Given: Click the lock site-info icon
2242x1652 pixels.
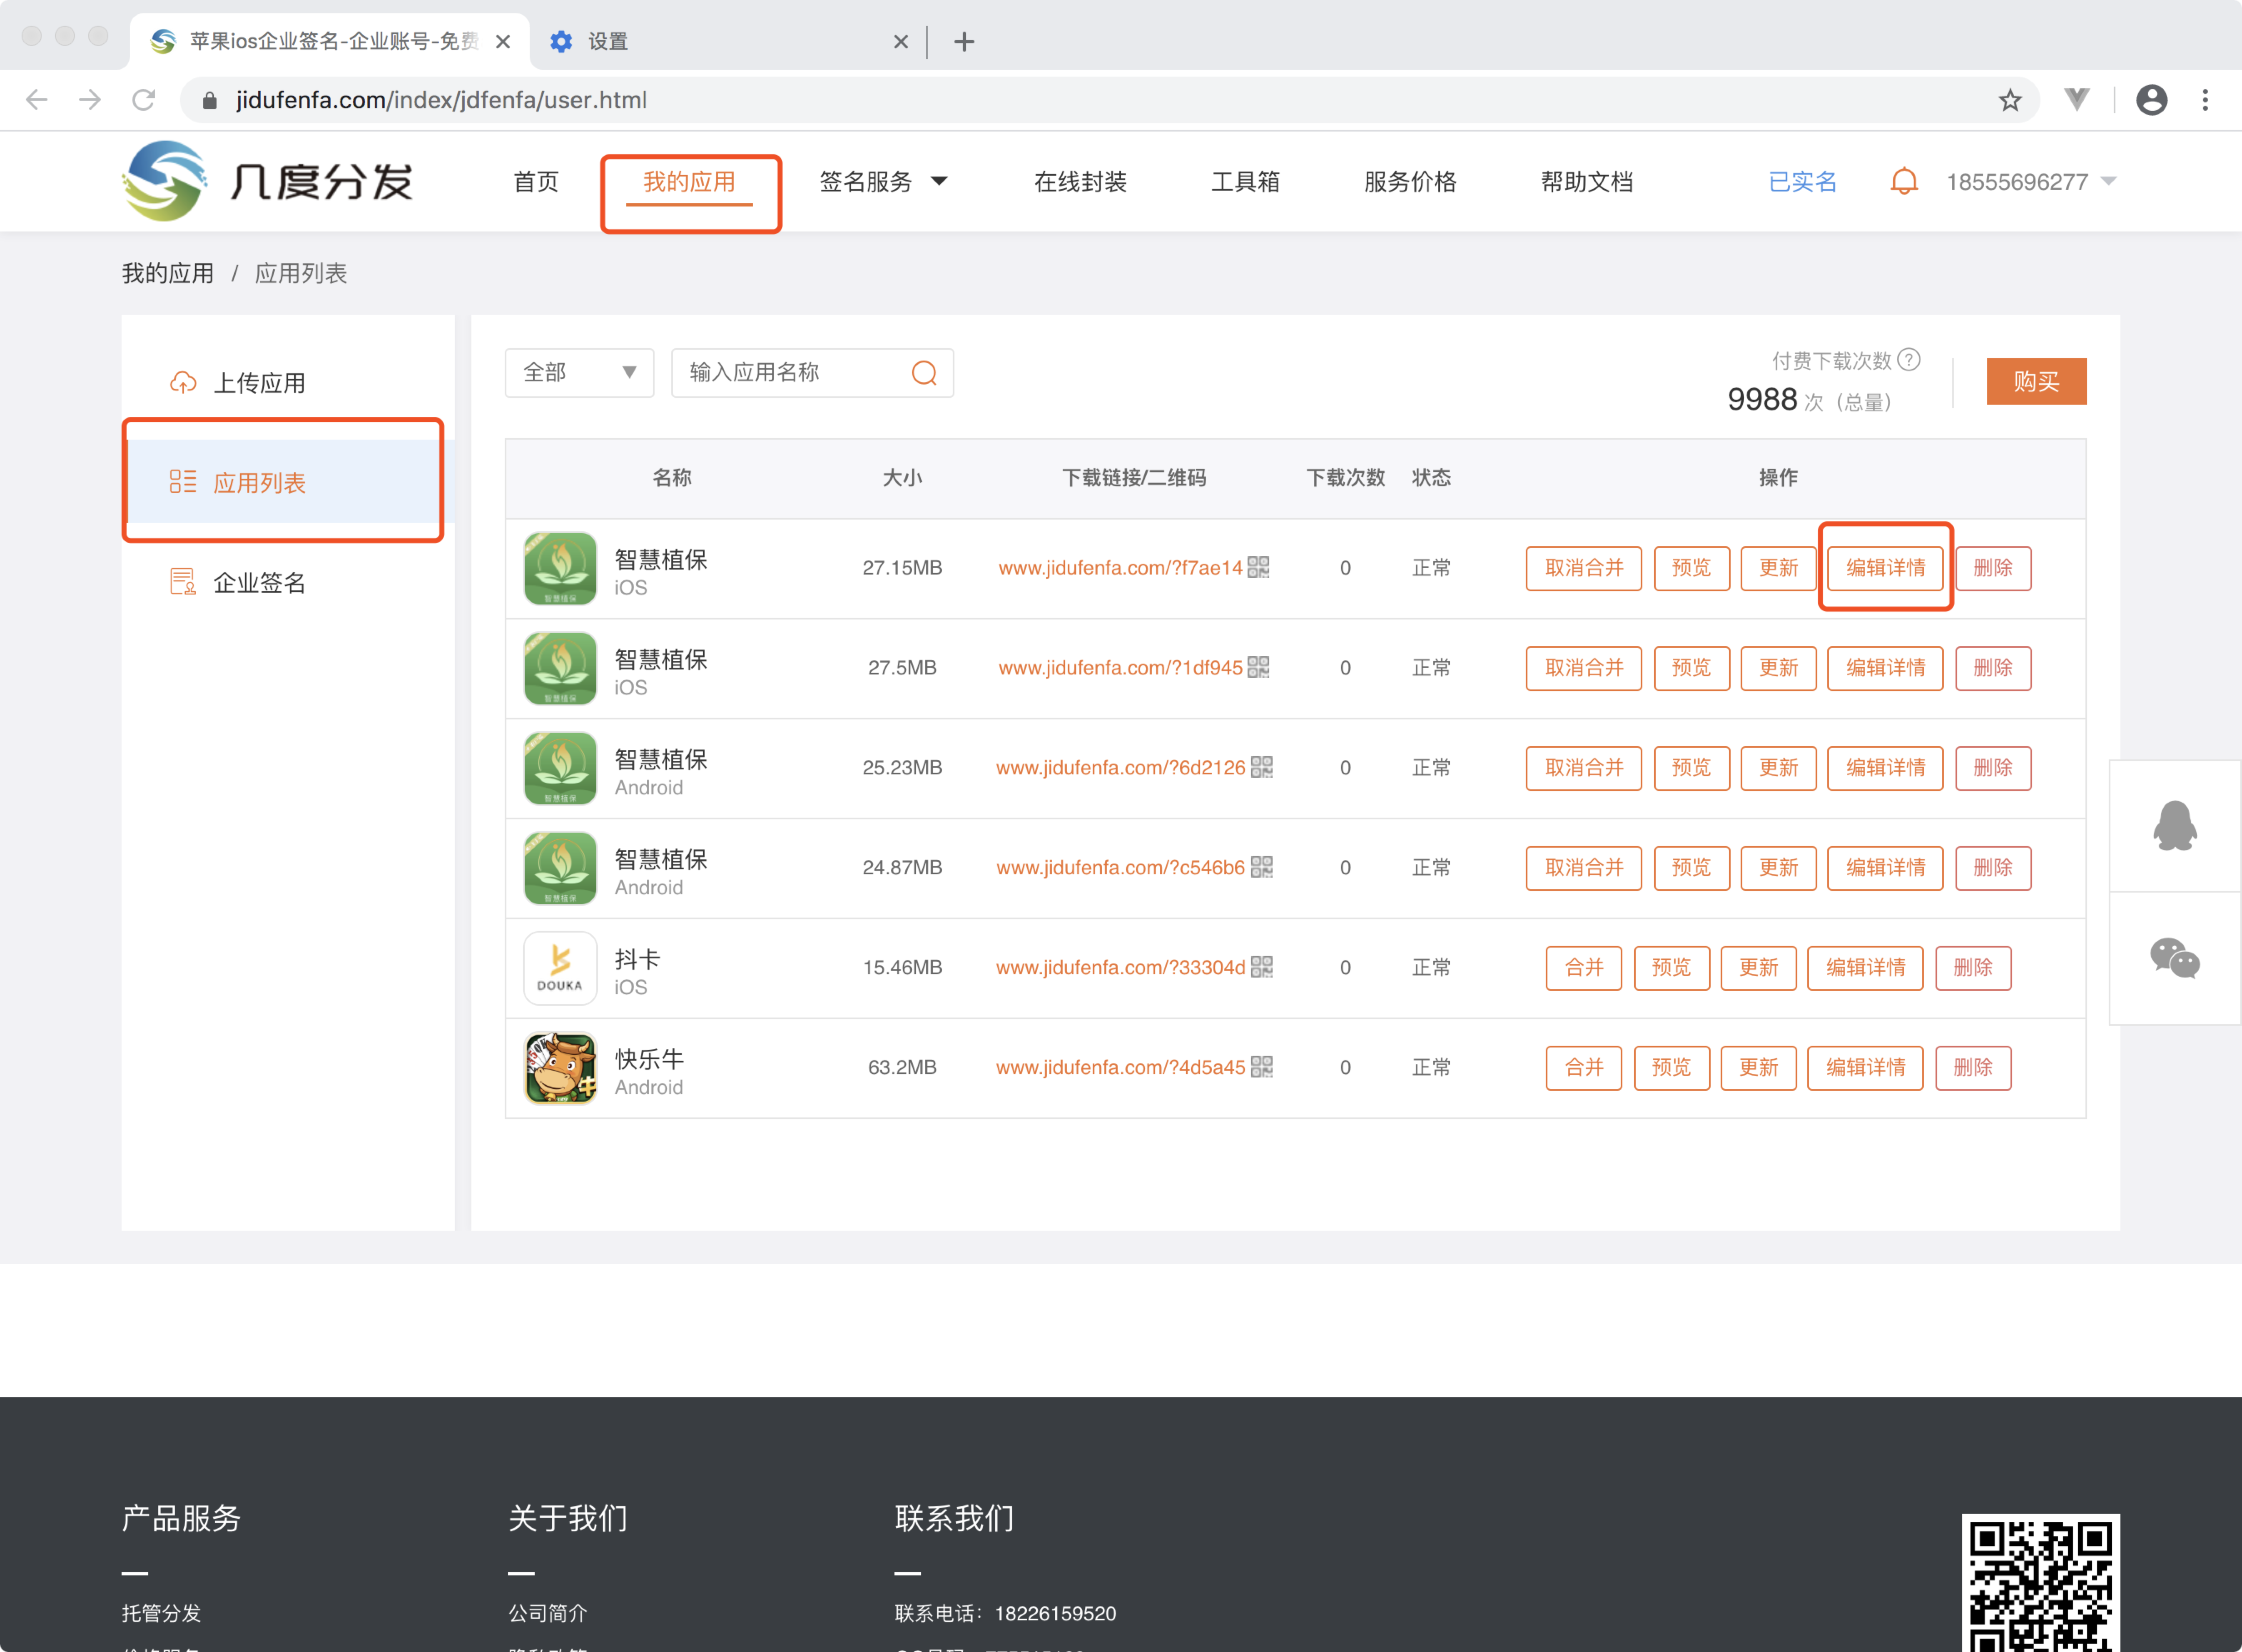Looking at the screenshot, I should (209, 100).
